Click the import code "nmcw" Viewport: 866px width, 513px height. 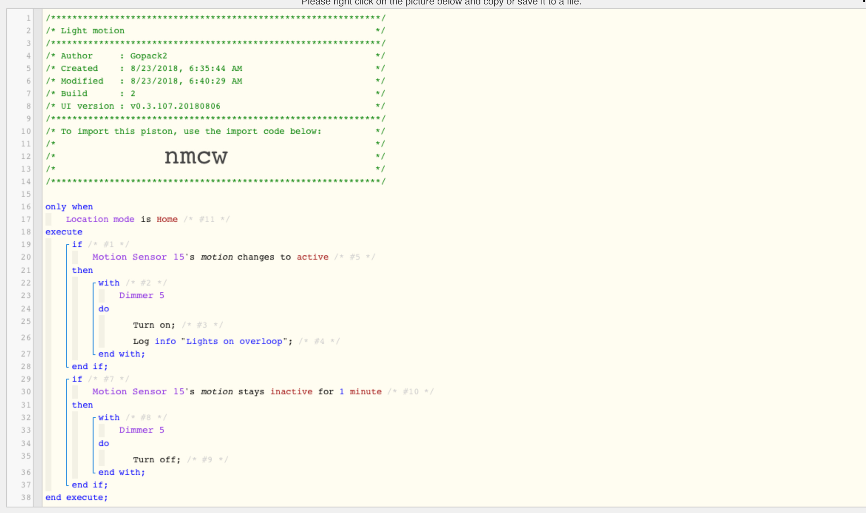pos(196,157)
